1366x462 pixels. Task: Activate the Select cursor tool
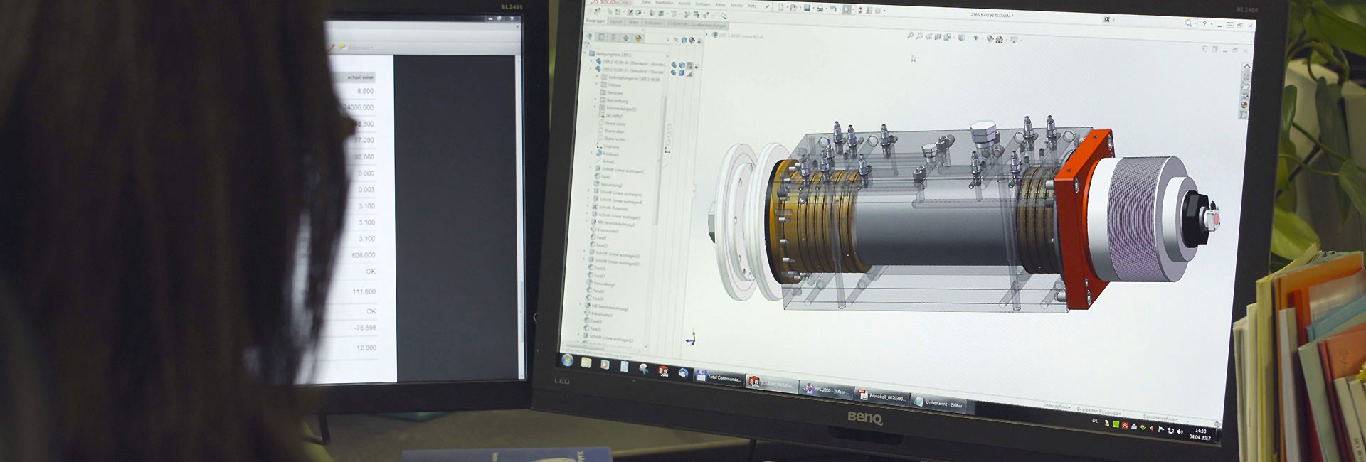[x=847, y=9]
